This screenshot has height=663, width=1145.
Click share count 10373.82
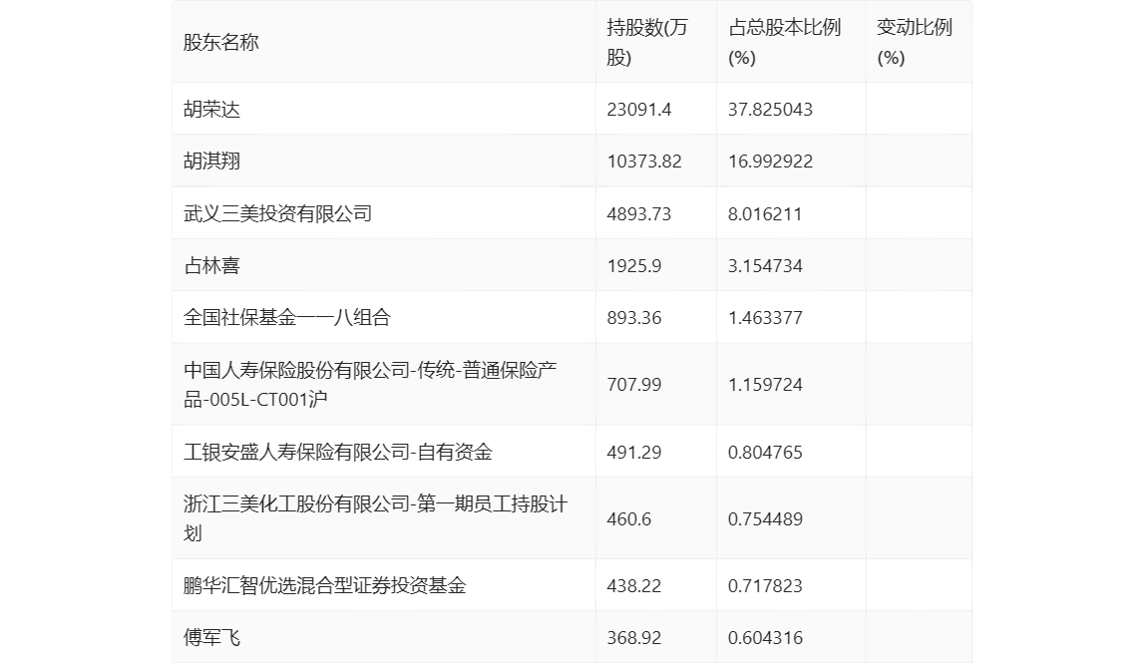point(644,162)
